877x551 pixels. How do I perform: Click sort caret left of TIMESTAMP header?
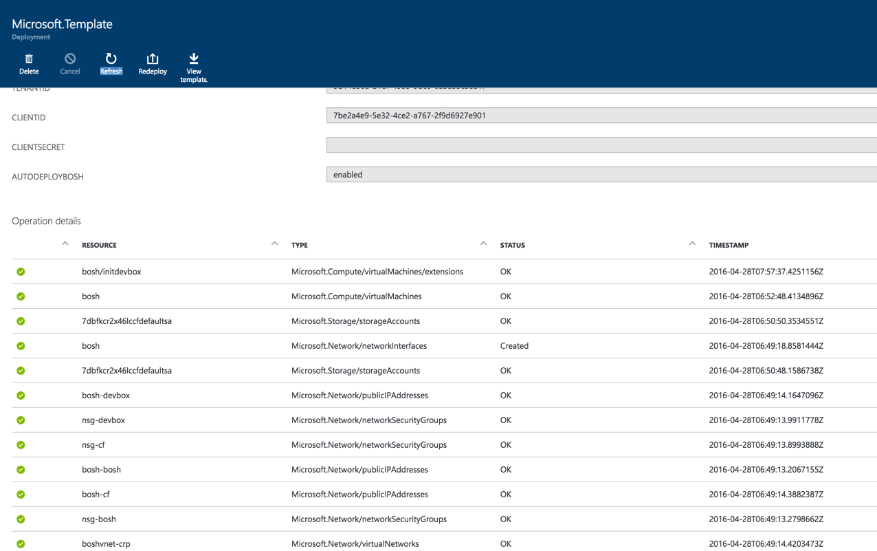[692, 244]
